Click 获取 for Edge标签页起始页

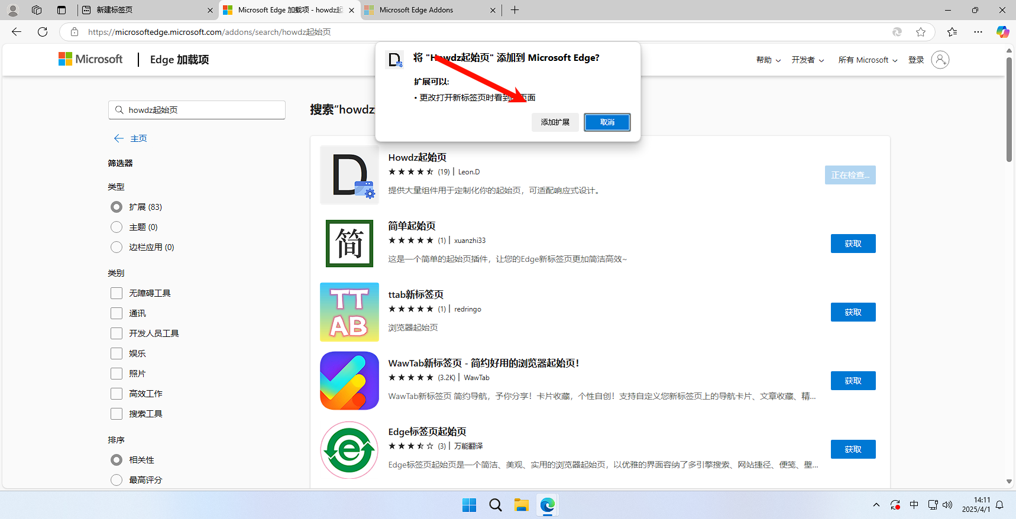tap(853, 449)
